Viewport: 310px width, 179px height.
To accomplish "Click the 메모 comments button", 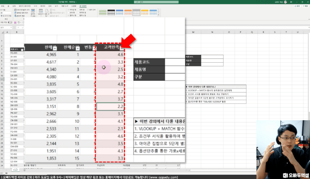I will (x=305, y=6).
